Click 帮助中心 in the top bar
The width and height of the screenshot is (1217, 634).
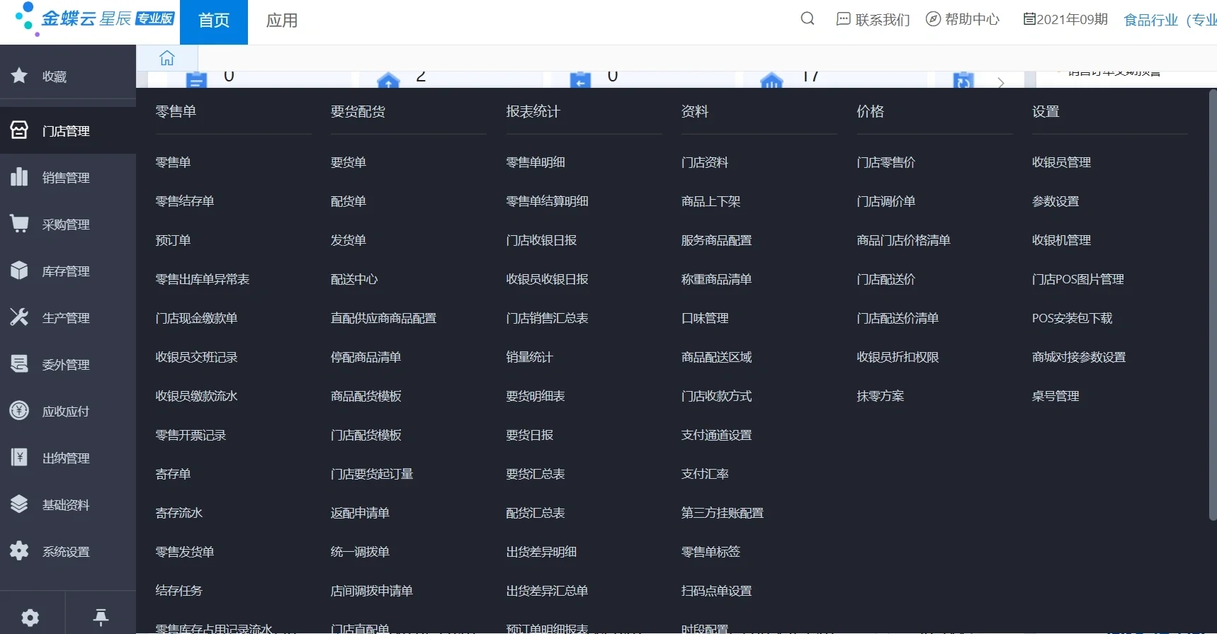coord(963,20)
